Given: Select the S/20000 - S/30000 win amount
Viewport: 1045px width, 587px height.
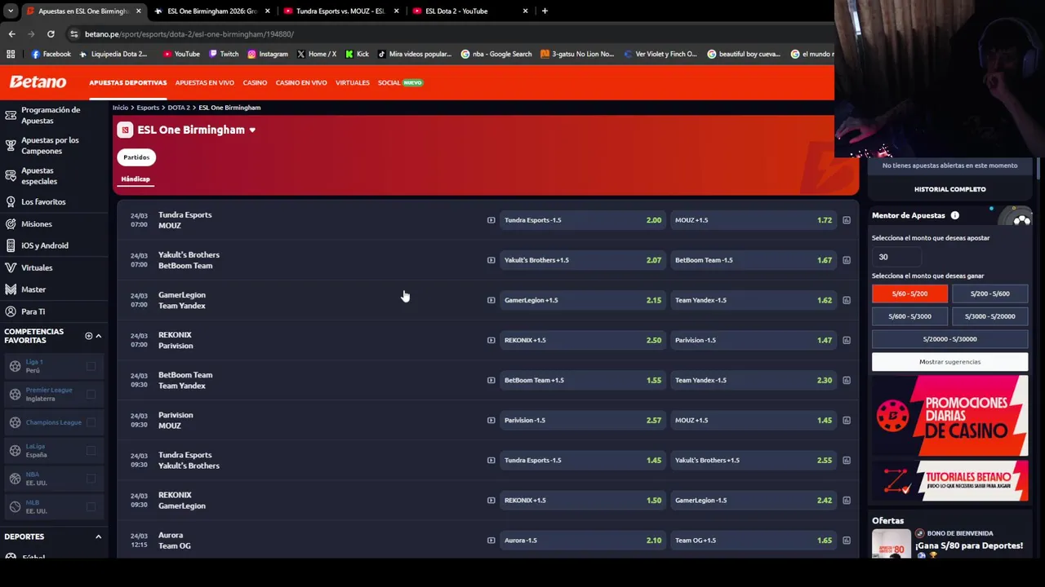Looking at the screenshot, I should [x=949, y=339].
